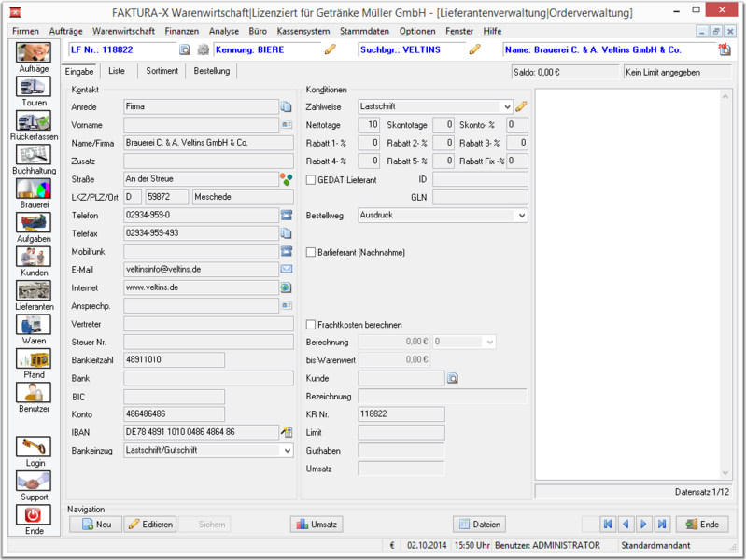Click the icon beside the Name header field
This screenshot has height=560, width=746.
coord(725,49)
